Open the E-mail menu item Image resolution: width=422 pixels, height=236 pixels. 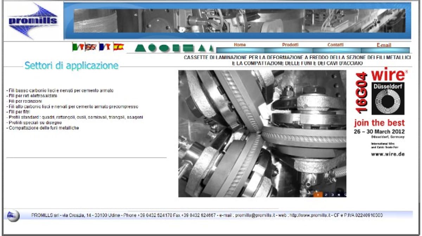point(384,45)
